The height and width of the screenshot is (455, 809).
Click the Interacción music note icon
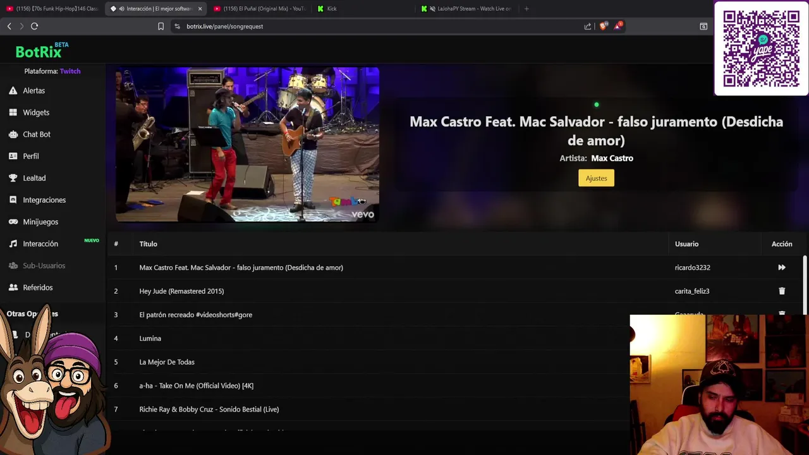[x=13, y=244]
